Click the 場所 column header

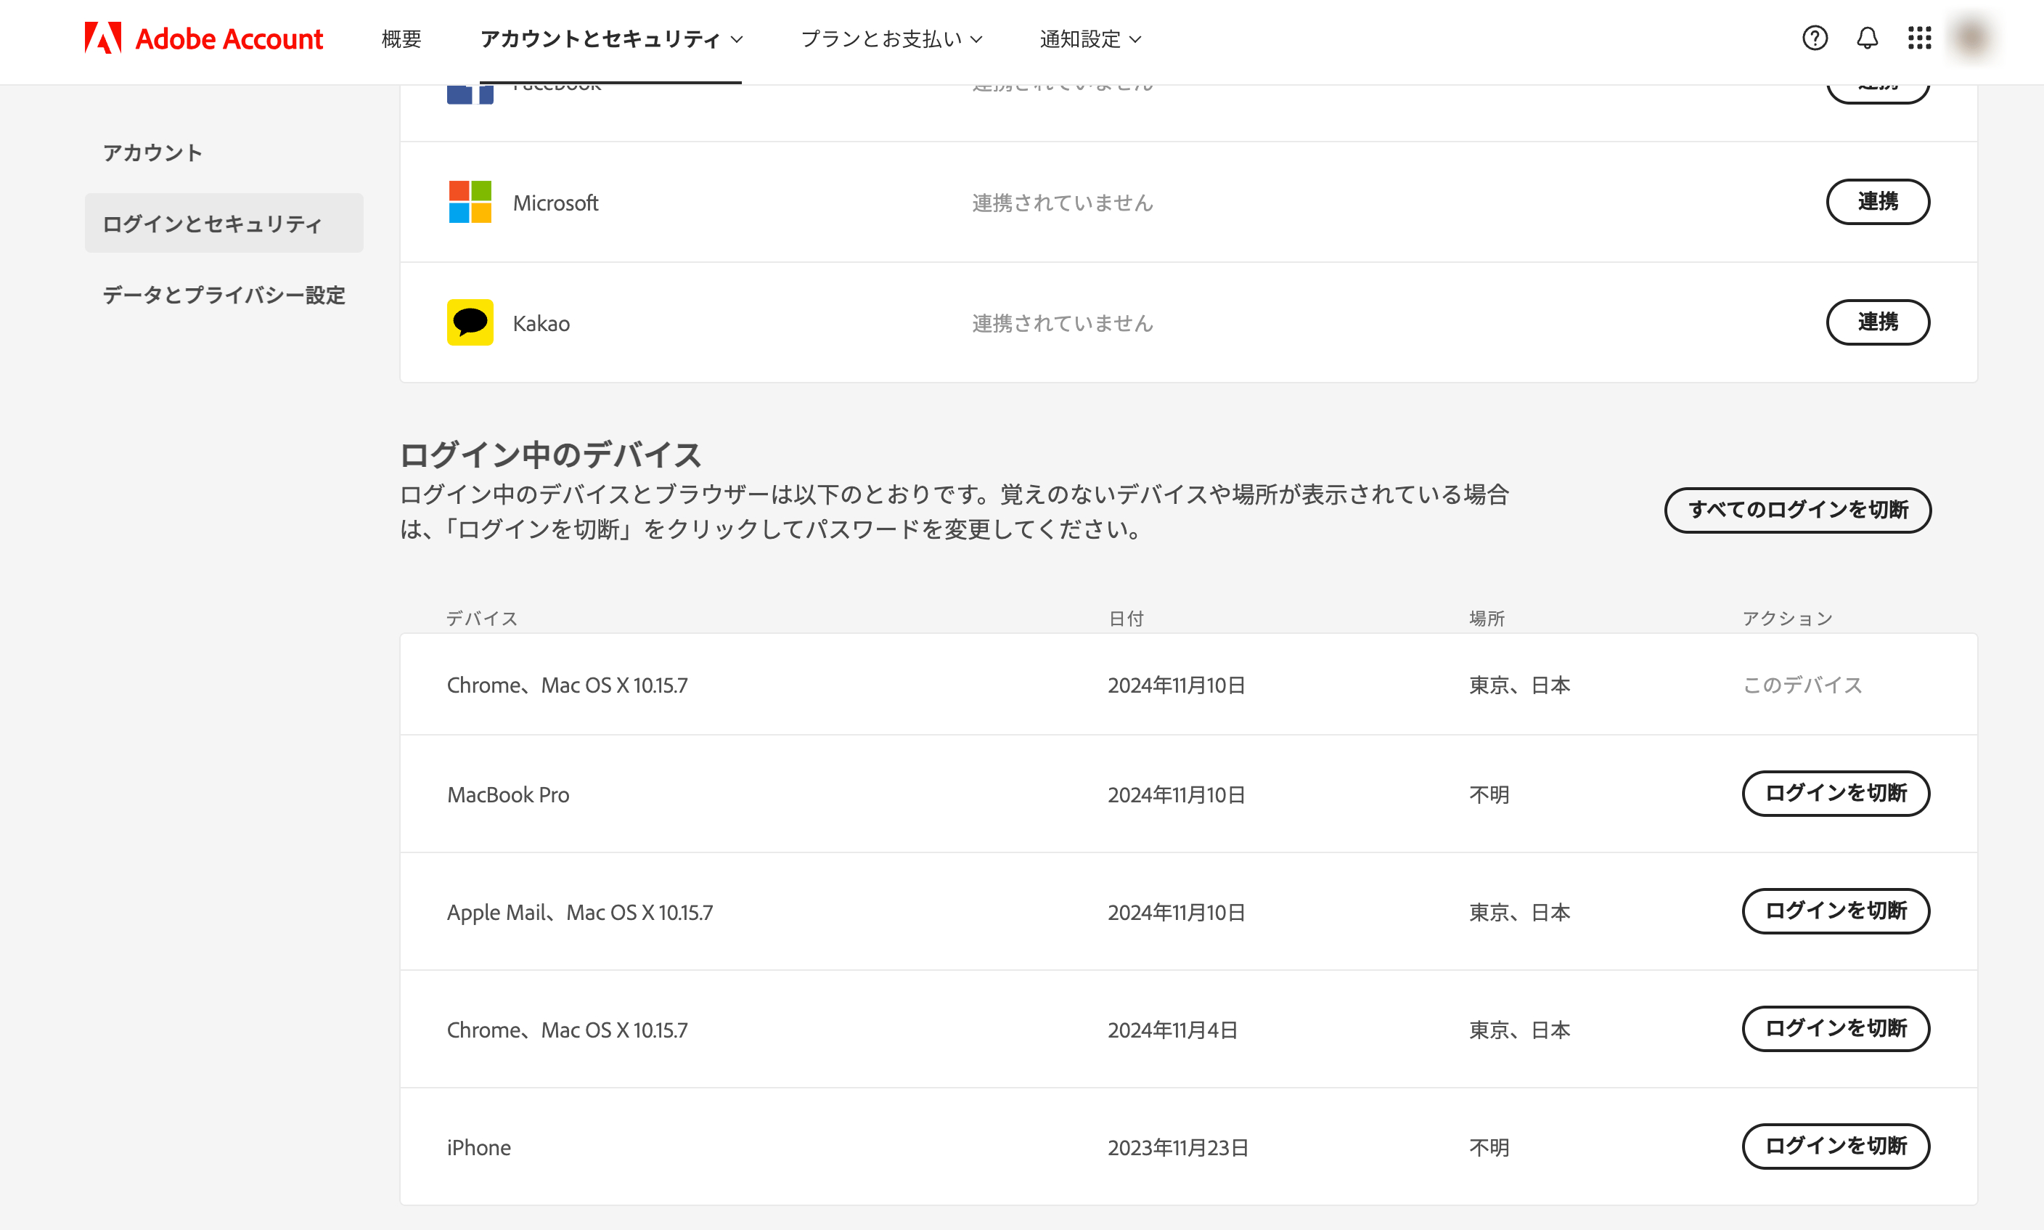(x=1487, y=619)
